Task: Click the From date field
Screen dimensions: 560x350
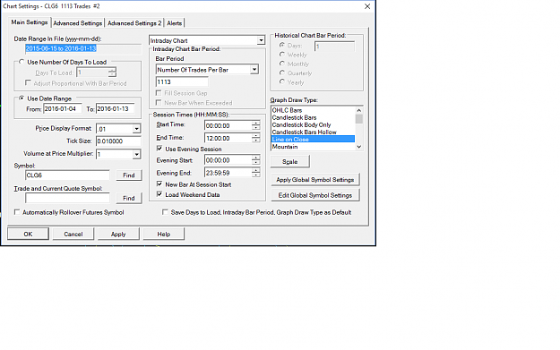Action: click(x=63, y=109)
